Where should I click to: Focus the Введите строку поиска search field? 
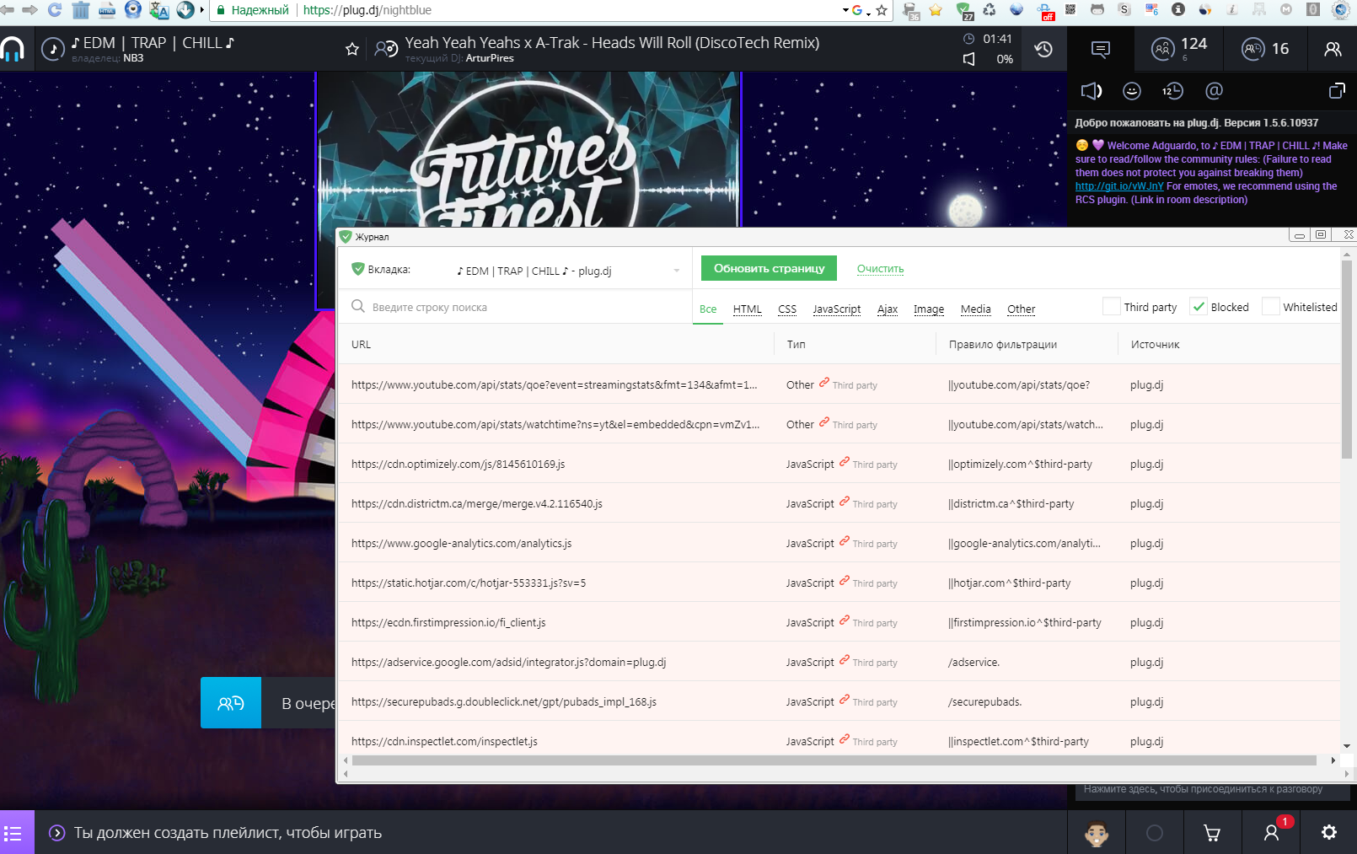pos(514,307)
